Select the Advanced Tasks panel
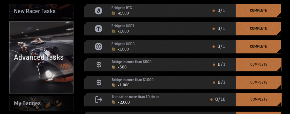The image size is (290, 114). 41,58
